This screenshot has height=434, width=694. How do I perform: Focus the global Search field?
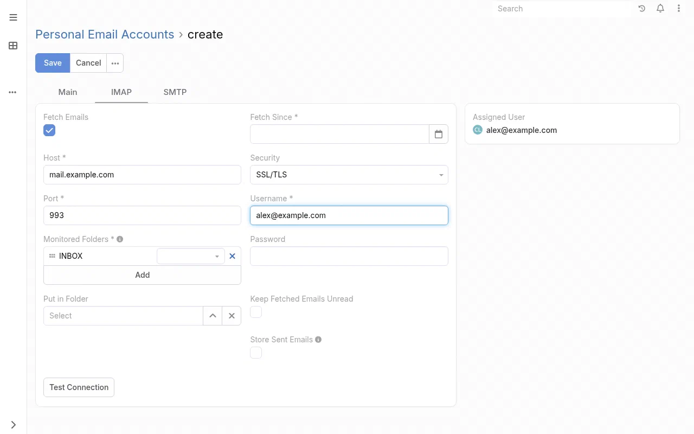[x=561, y=9]
